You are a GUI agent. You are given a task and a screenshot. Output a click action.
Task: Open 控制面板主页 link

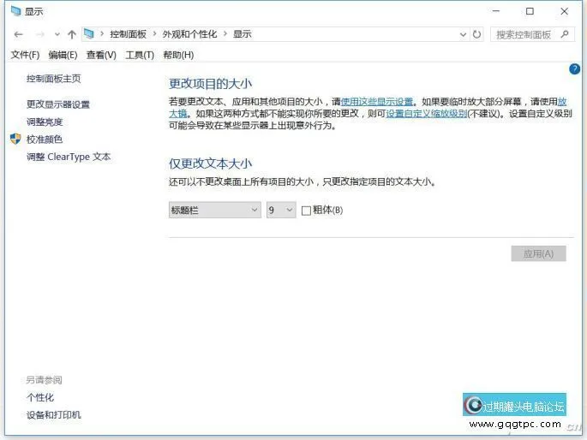pyautogui.click(x=53, y=79)
